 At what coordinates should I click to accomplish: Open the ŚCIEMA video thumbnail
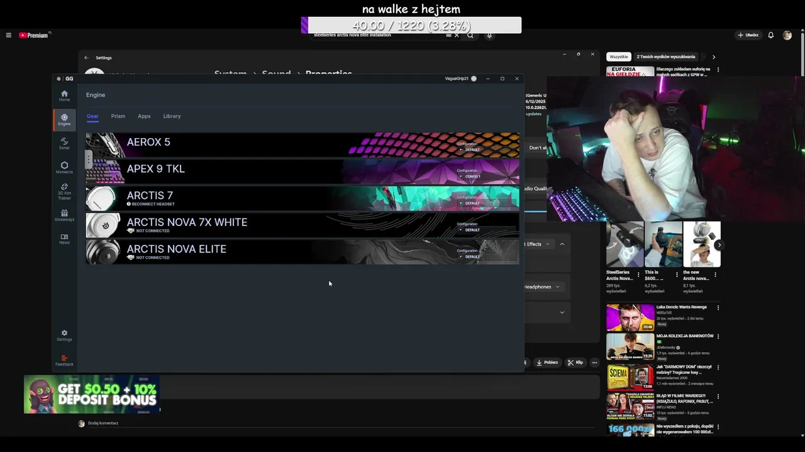coord(630,377)
